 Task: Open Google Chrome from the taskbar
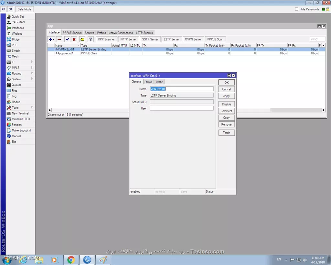coord(71,260)
